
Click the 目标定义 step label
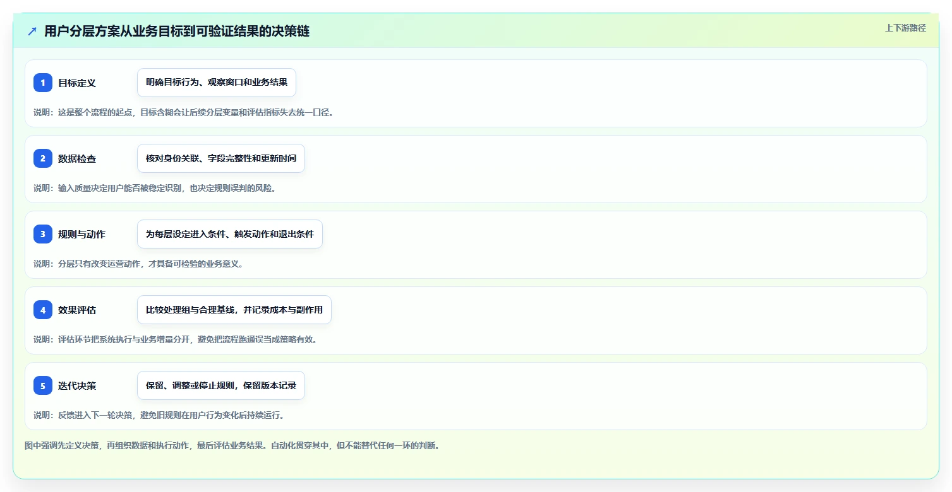click(x=77, y=83)
